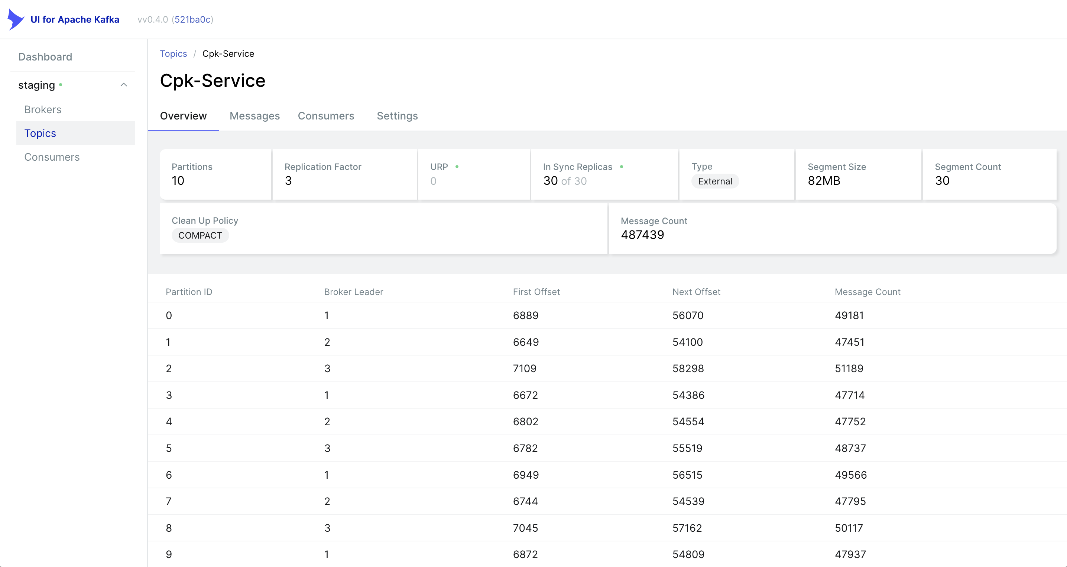Click the In Sync Replicas green dot
This screenshot has width=1067, height=567.
[621, 167]
